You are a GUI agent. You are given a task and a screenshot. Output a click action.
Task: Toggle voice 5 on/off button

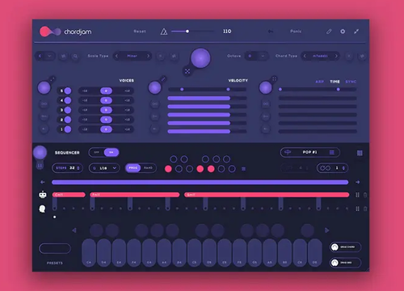coord(68,91)
